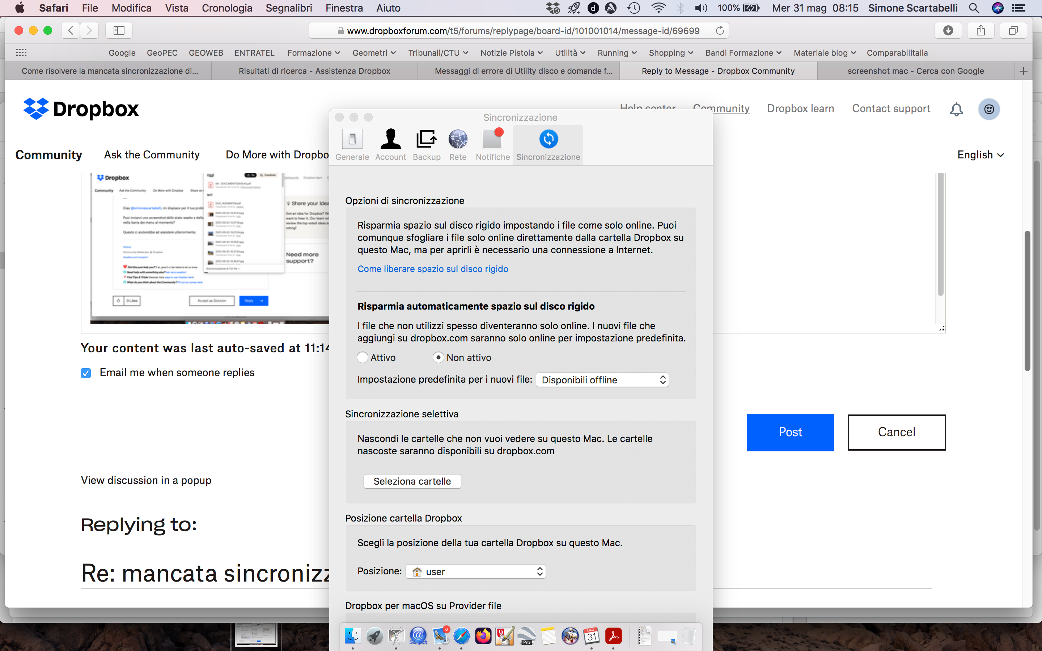Open Spotlight search magnifier
The width and height of the screenshot is (1042, 651).
click(x=974, y=8)
